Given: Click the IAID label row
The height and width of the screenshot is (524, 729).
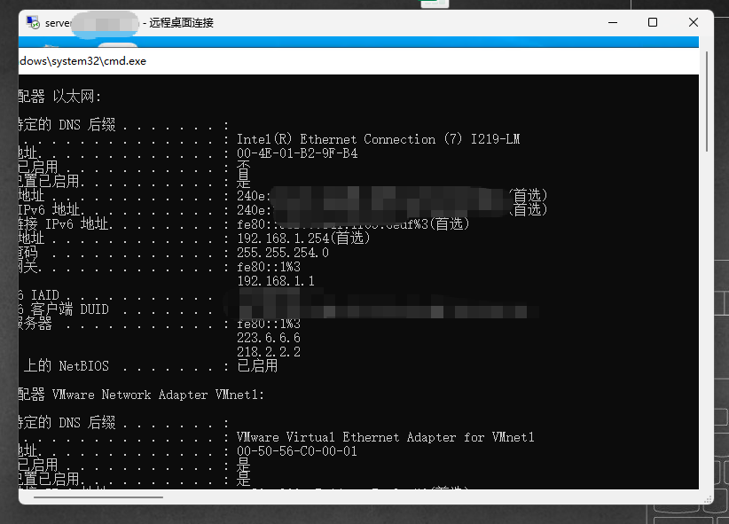Looking at the screenshot, I should [x=116, y=295].
